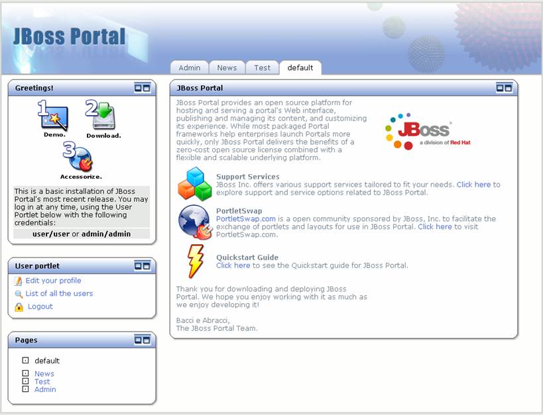
Task: Click 'The JBoss Portal Team.' signature text
Action: [217, 328]
